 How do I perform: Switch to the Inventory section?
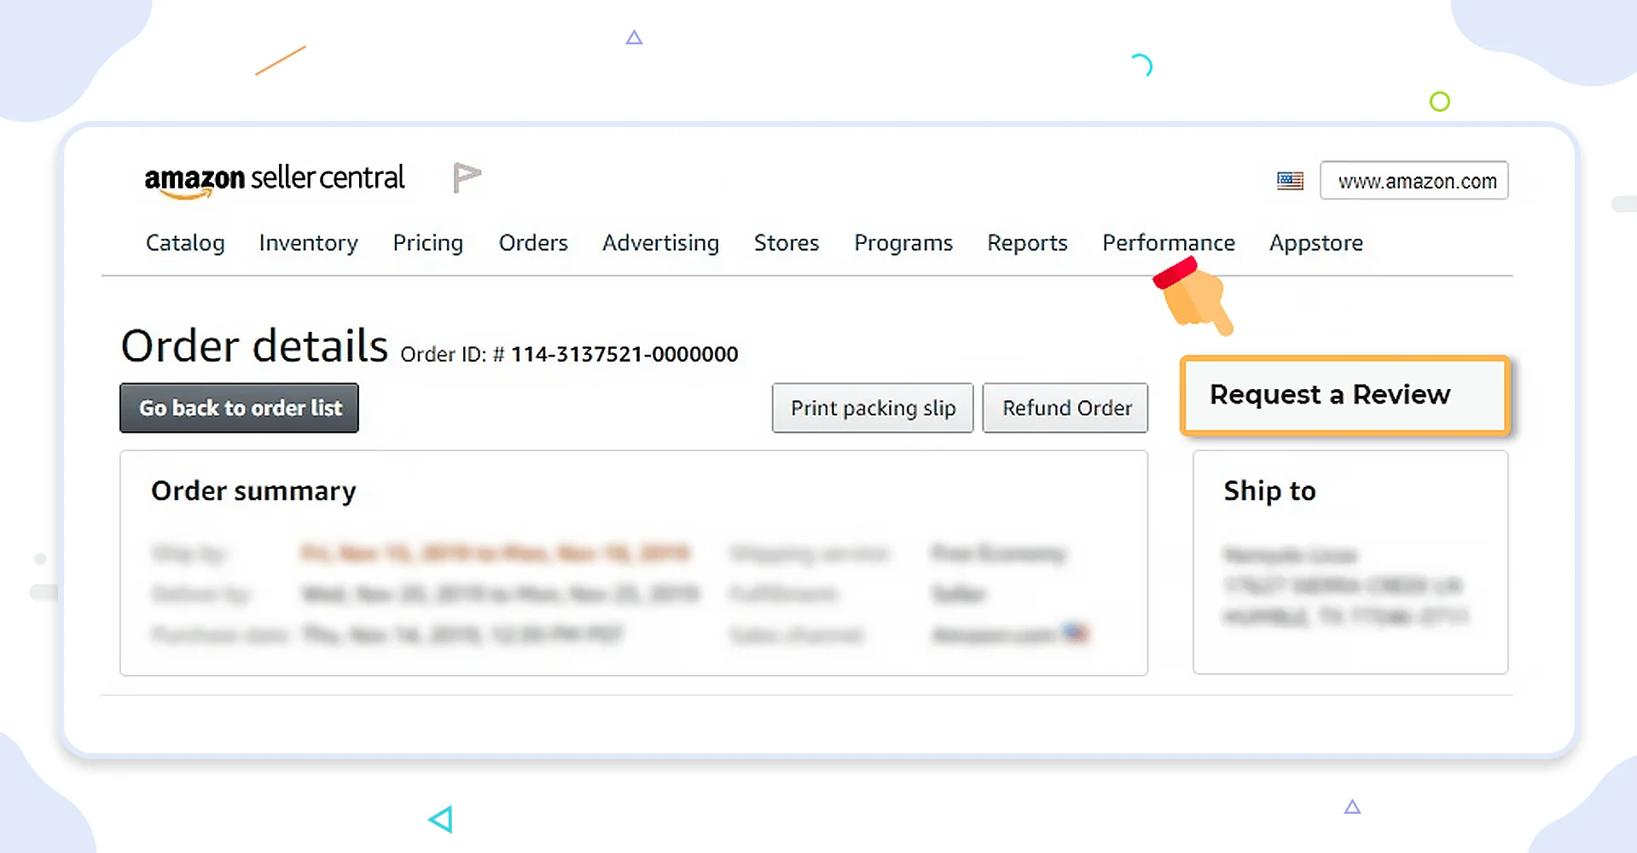(307, 243)
